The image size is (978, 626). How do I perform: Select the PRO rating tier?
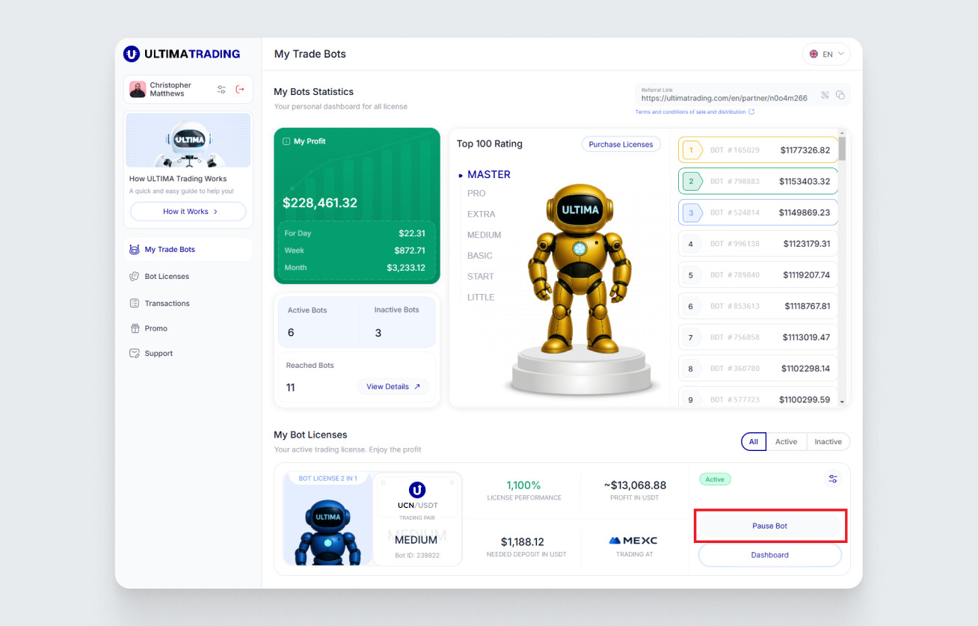tap(476, 193)
